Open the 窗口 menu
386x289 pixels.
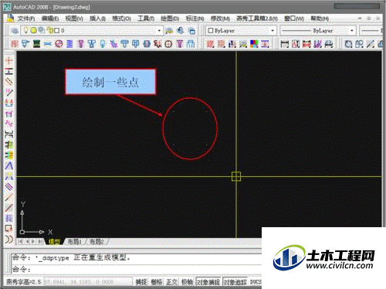click(x=294, y=19)
